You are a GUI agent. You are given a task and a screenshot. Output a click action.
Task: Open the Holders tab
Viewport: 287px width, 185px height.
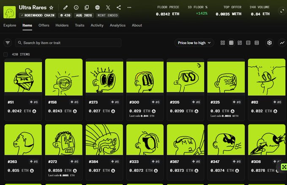[x=62, y=25]
